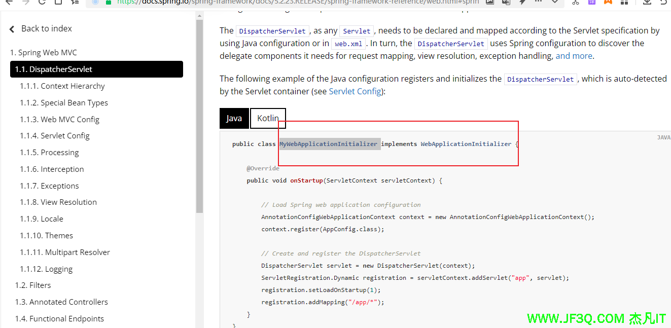Click the browser forward arrow
The width and height of the screenshot is (671, 328).
[x=25, y=2]
